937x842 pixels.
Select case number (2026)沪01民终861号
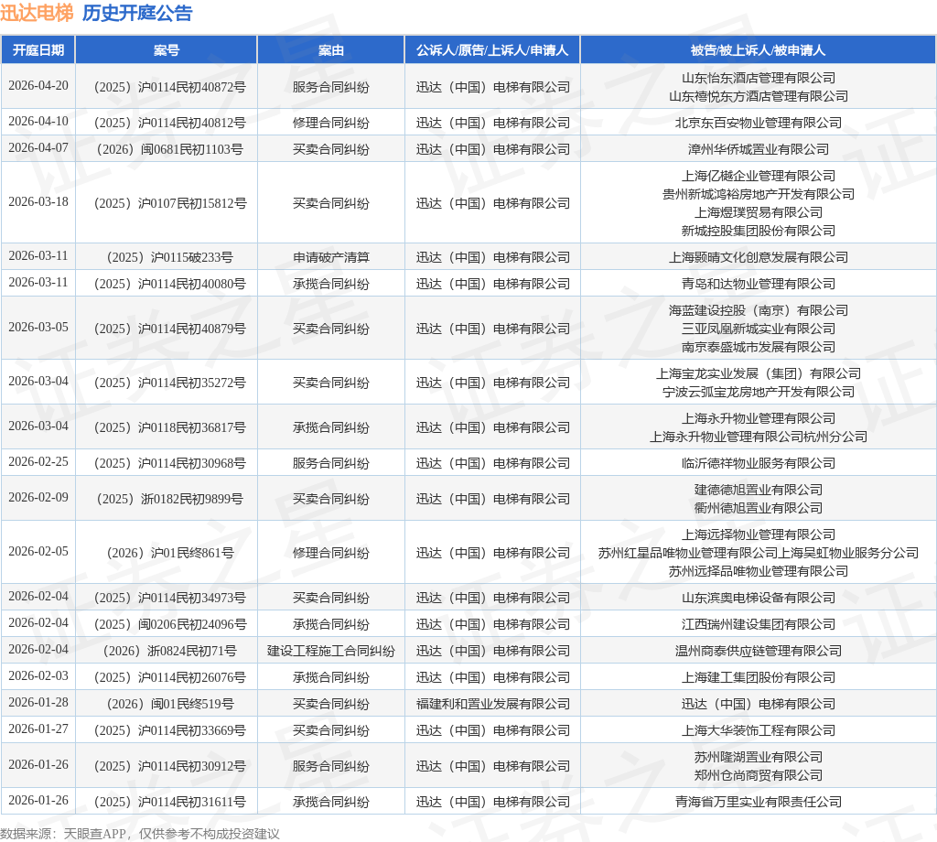169,553
